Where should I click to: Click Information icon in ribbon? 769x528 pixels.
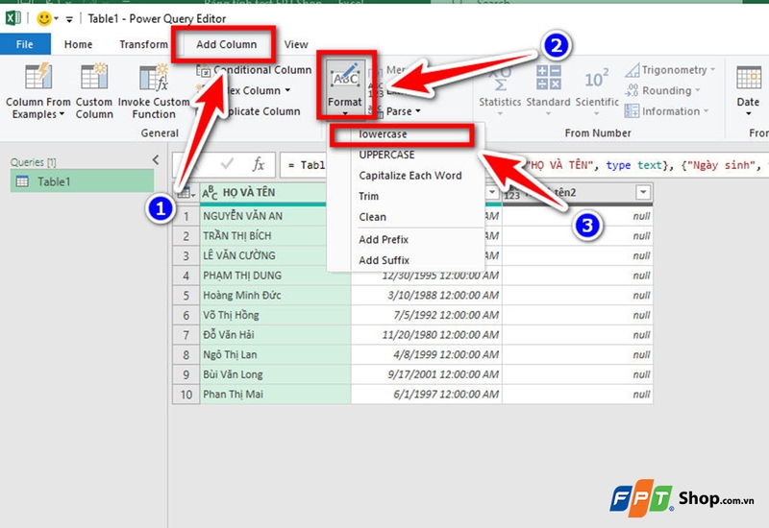[632, 111]
